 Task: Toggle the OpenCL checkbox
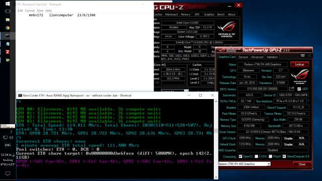(x=240, y=156)
